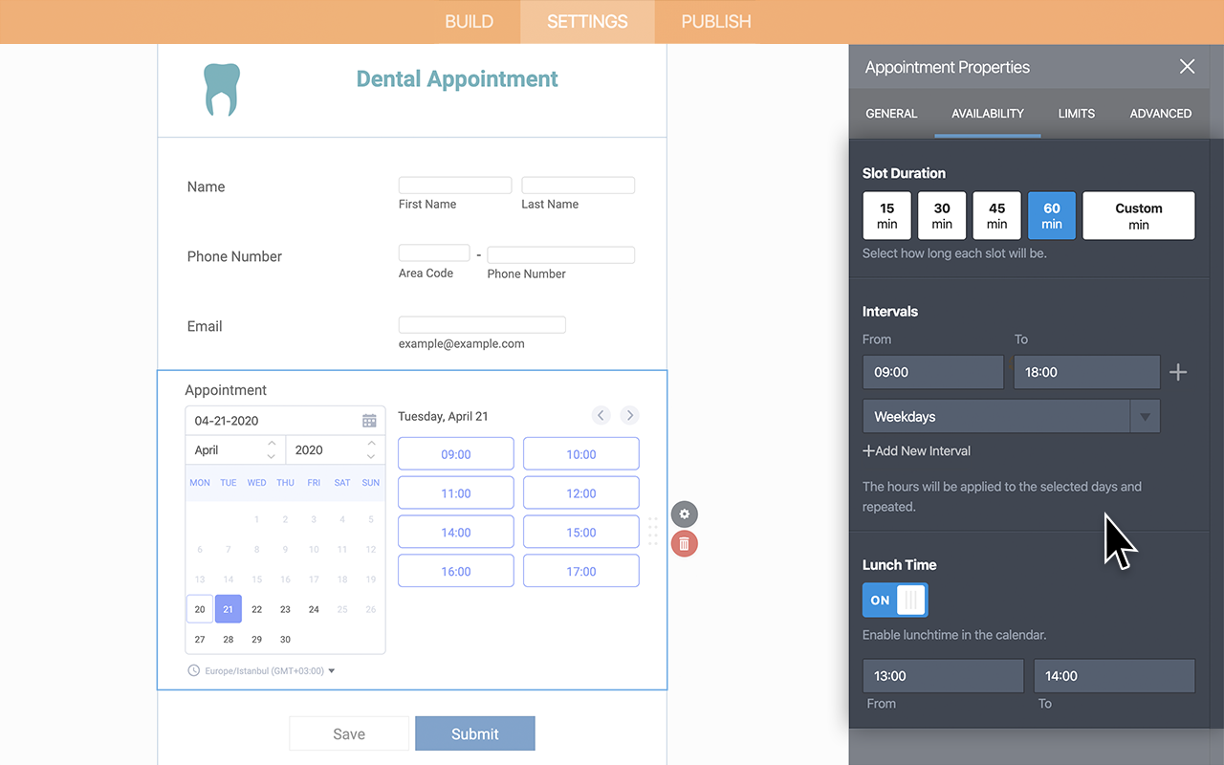This screenshot has width=1224, height=765.
Task: Click the Tuesday, April 21 heading
Action: (443, 416)
